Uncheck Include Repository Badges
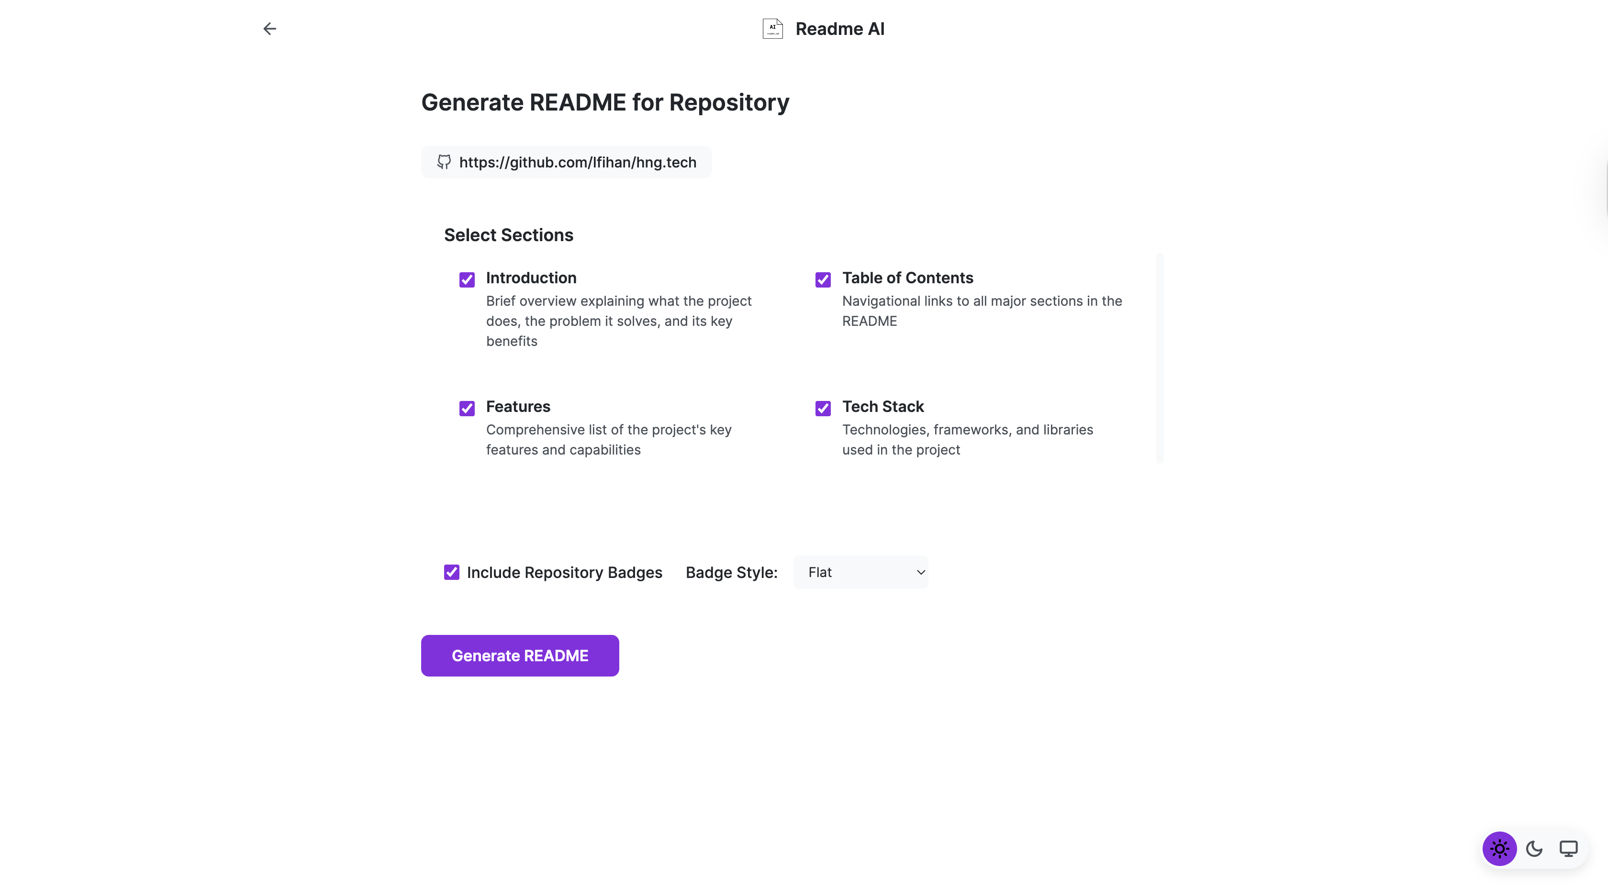The width and height of the screenshot is (1608, 888). pyautogui.click(x=451, y=572)
